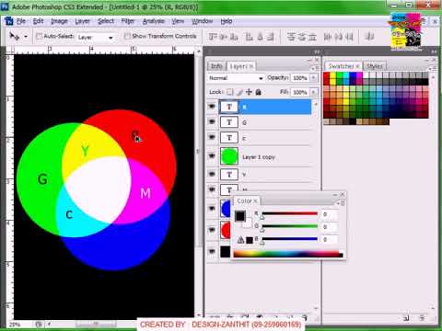This screenshot has height=331, width=442.
Task: Click the red swatch in Swatches panel
Action: point(327,76)
